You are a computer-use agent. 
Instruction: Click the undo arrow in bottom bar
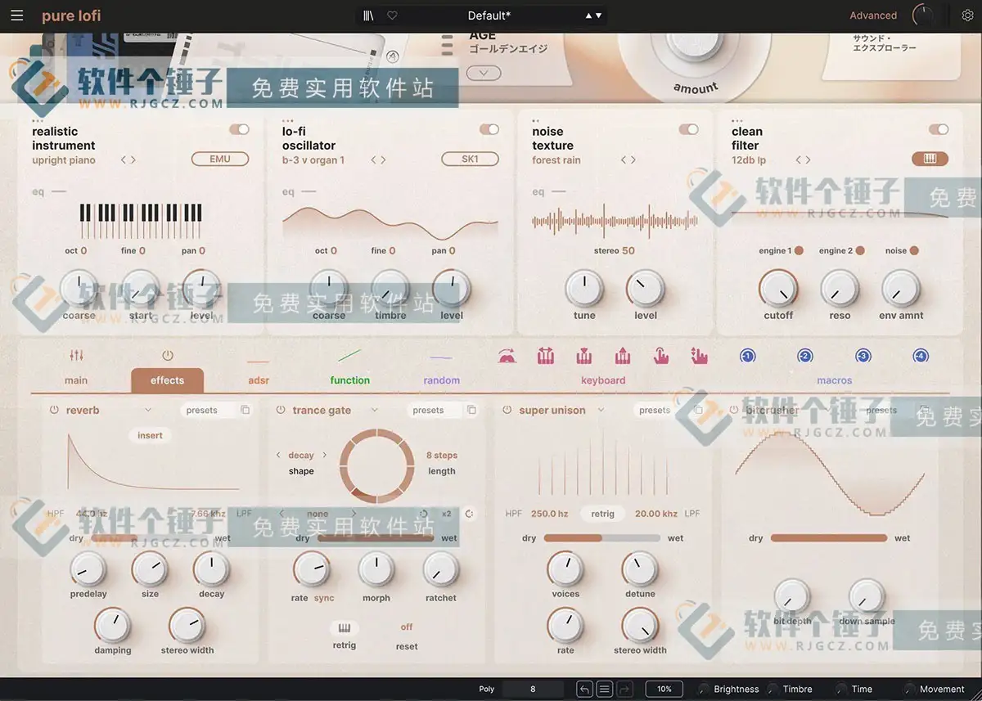tap(583, 689)
